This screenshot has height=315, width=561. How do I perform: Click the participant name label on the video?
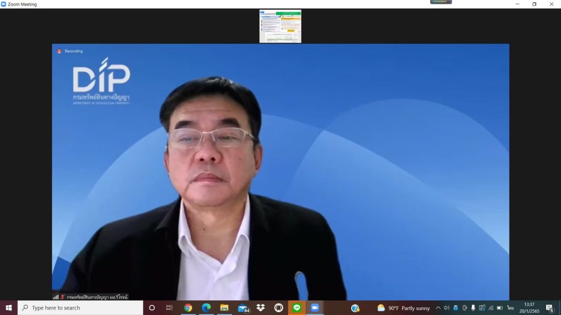97,297
